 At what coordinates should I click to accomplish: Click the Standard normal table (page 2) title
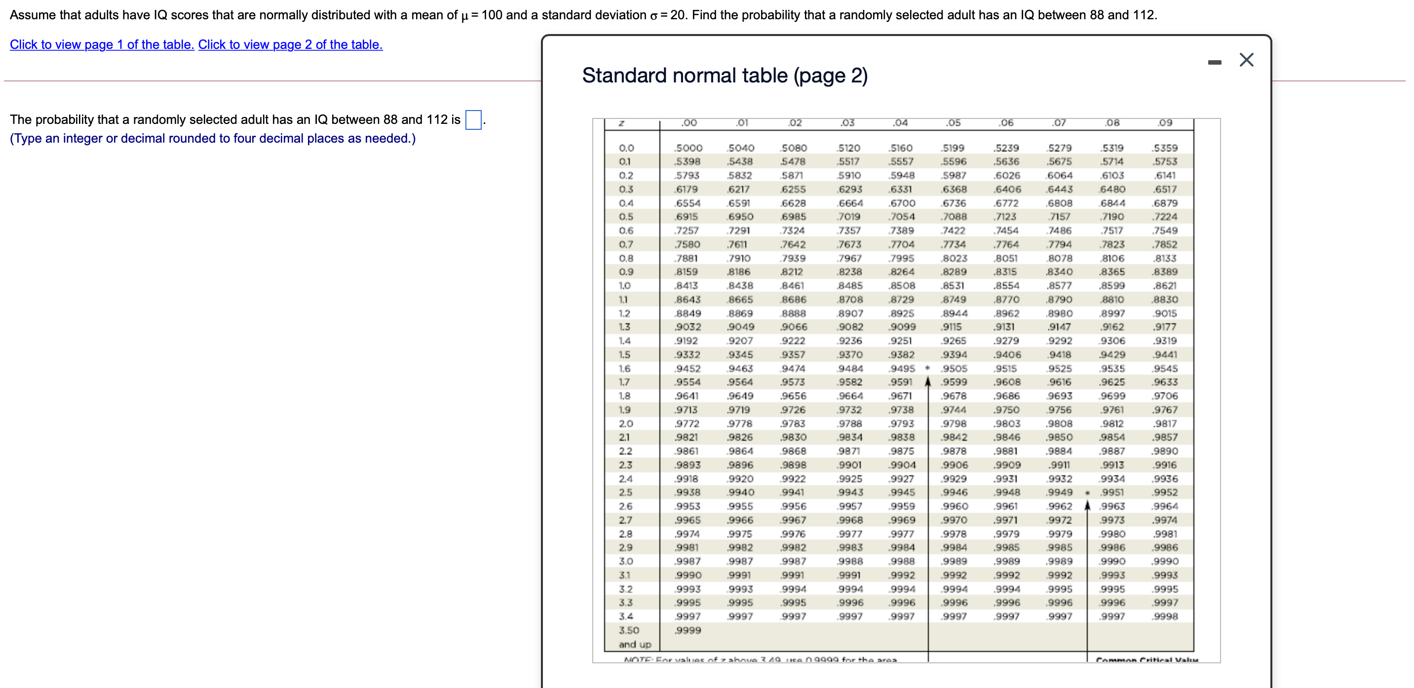[x=725, y=75]
